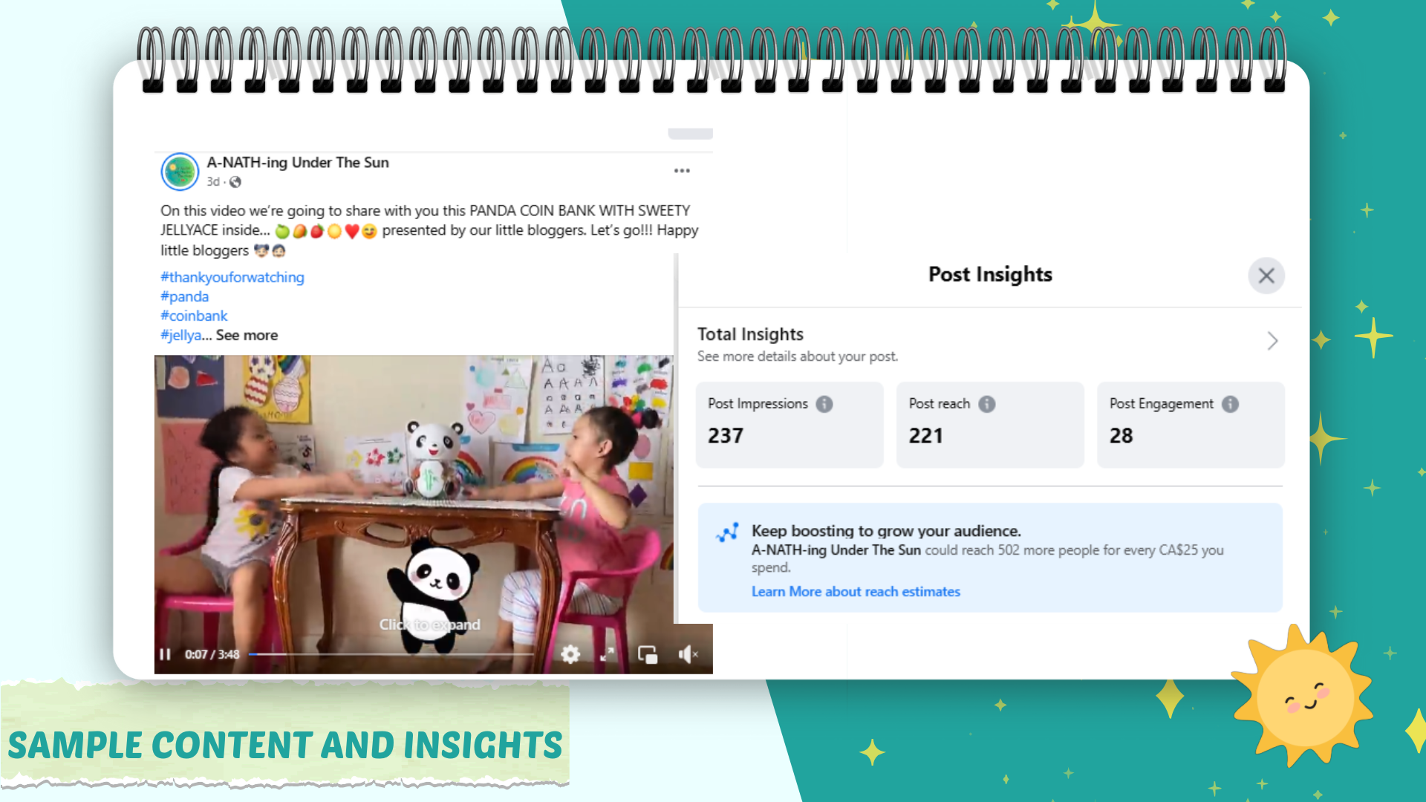Click Learn More about reach estimates
The image size is (1426, 802).
tap(856, 592)
